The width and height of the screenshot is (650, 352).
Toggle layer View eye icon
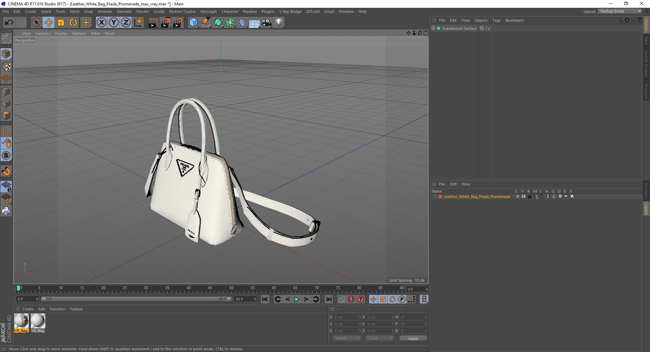(523, 196)
